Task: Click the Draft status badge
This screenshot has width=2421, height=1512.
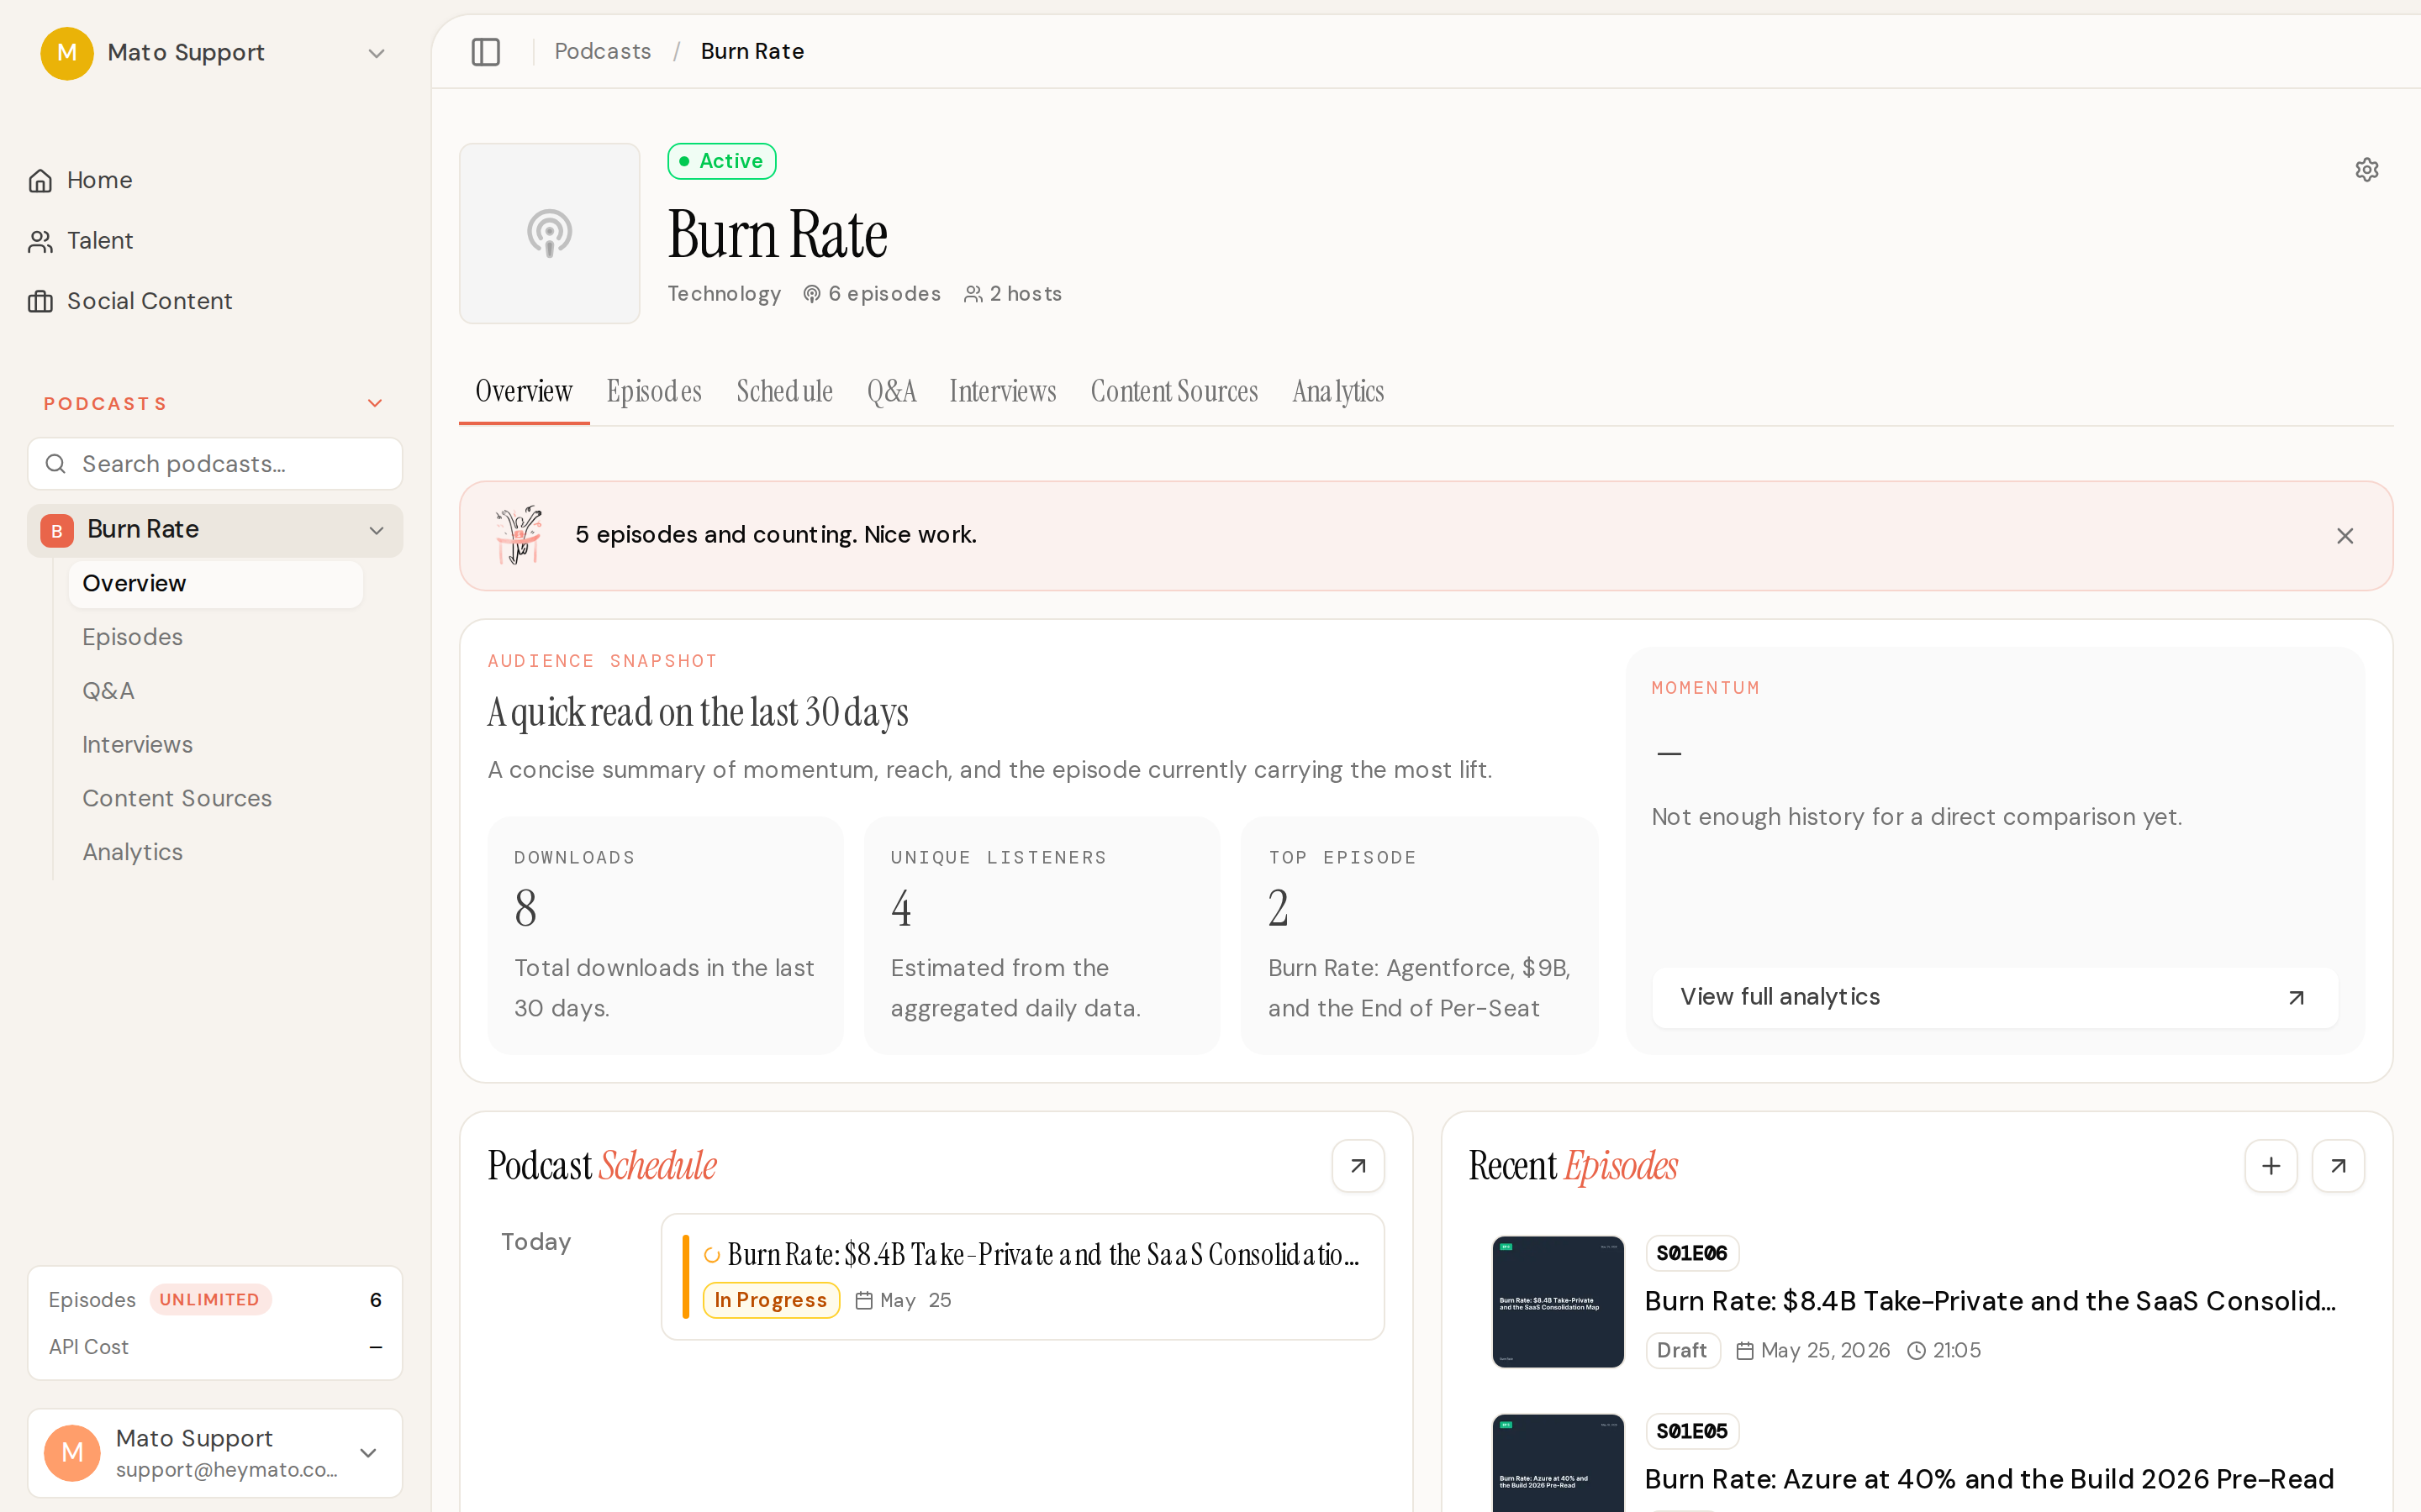Action: (1682, 1351)
